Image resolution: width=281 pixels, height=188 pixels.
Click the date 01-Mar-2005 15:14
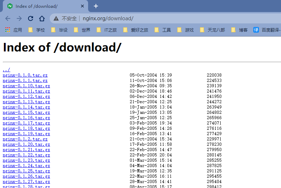click(151, 160)
